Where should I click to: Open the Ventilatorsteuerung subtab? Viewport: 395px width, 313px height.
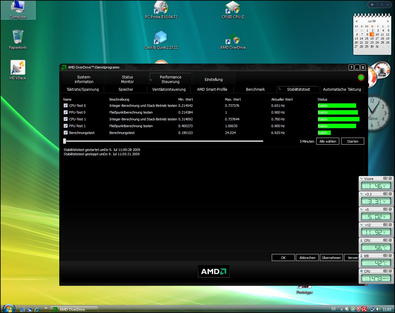(169, 90)
